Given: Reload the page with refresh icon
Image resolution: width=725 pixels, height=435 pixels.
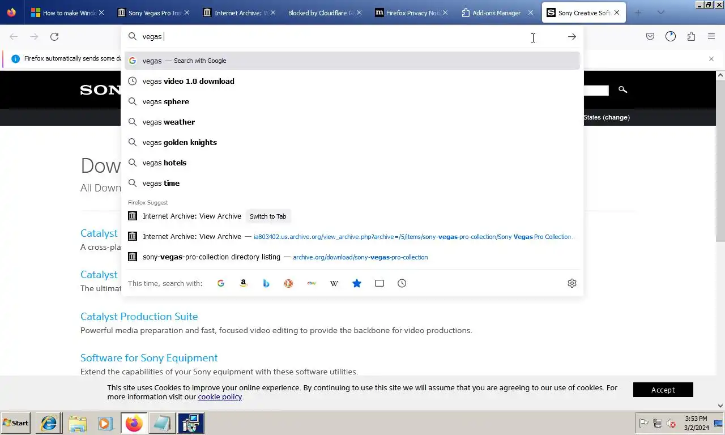Looking at the screenshot, I should point(54,37).
